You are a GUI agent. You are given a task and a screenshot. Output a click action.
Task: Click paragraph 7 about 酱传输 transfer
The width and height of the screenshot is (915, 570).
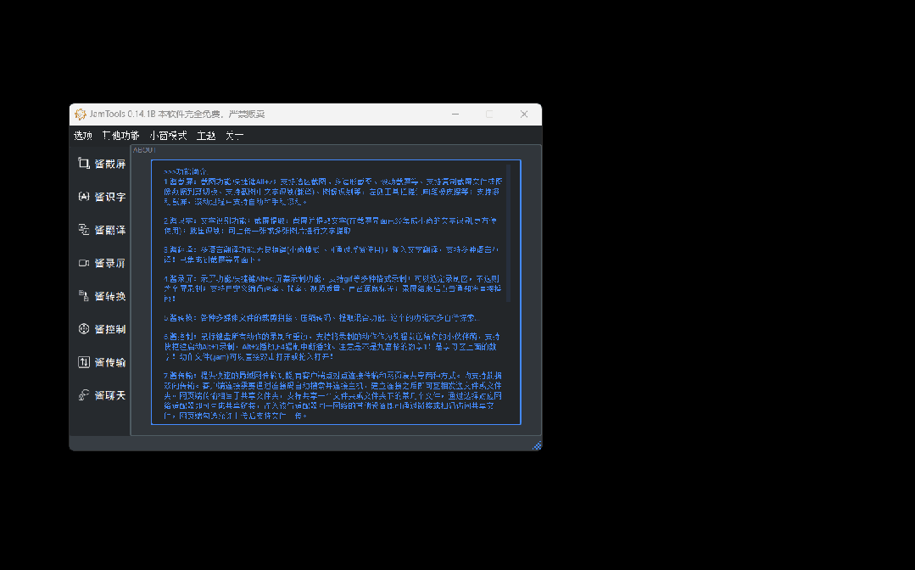[332, 395]
